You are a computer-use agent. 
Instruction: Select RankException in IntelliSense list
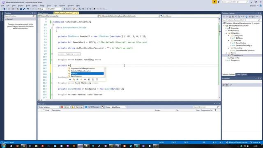tap(86, 76)
